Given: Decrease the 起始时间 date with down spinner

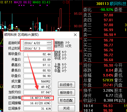Looking at the screenshot, I should tap(49, 44).
